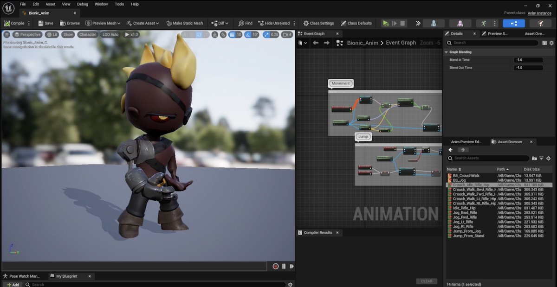Select the Crouch_Idle_Rifle_Hip asset in the list

[470, 185]
